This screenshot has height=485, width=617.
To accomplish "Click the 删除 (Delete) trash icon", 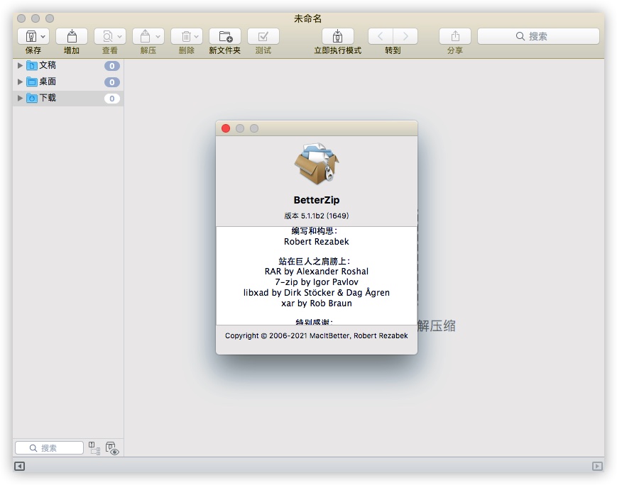I will tap(186, 37).
